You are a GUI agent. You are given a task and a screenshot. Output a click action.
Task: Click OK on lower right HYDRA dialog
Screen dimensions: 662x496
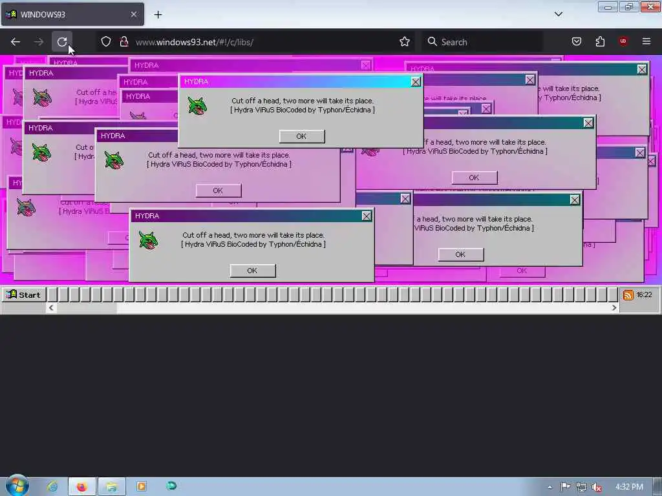[x=460, y=254]
